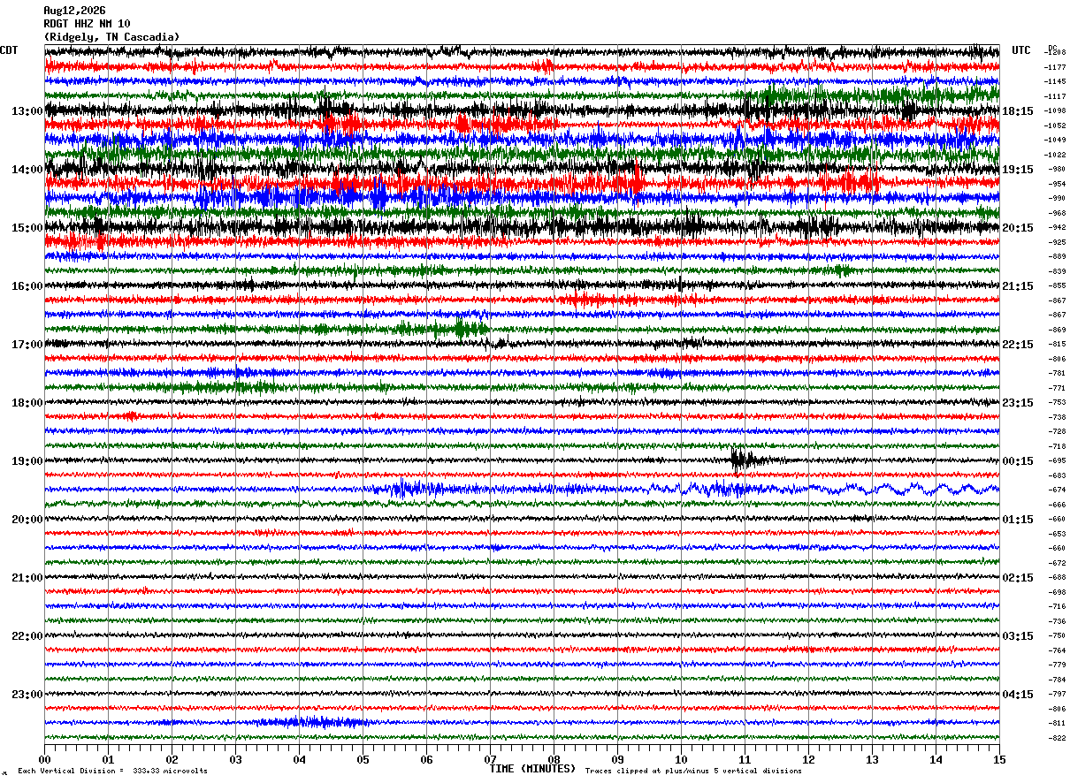Click the UTC timezone label
The image size is (1070, 783).
[x=1021, y=50]
